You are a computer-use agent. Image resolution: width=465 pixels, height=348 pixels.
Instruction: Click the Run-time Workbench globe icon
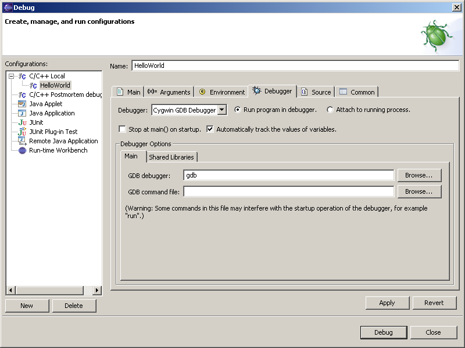[x=22, y=150]
